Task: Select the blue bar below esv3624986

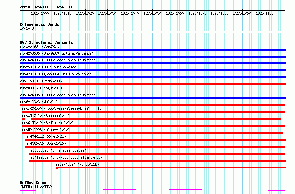Action: 152,63
